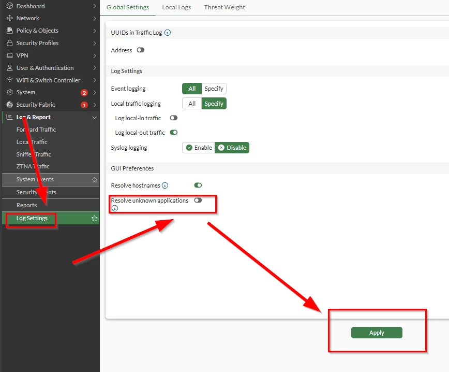Enable Log local-in traffic switch
Screen dimensions: 449x372
[x=173, y=118]
